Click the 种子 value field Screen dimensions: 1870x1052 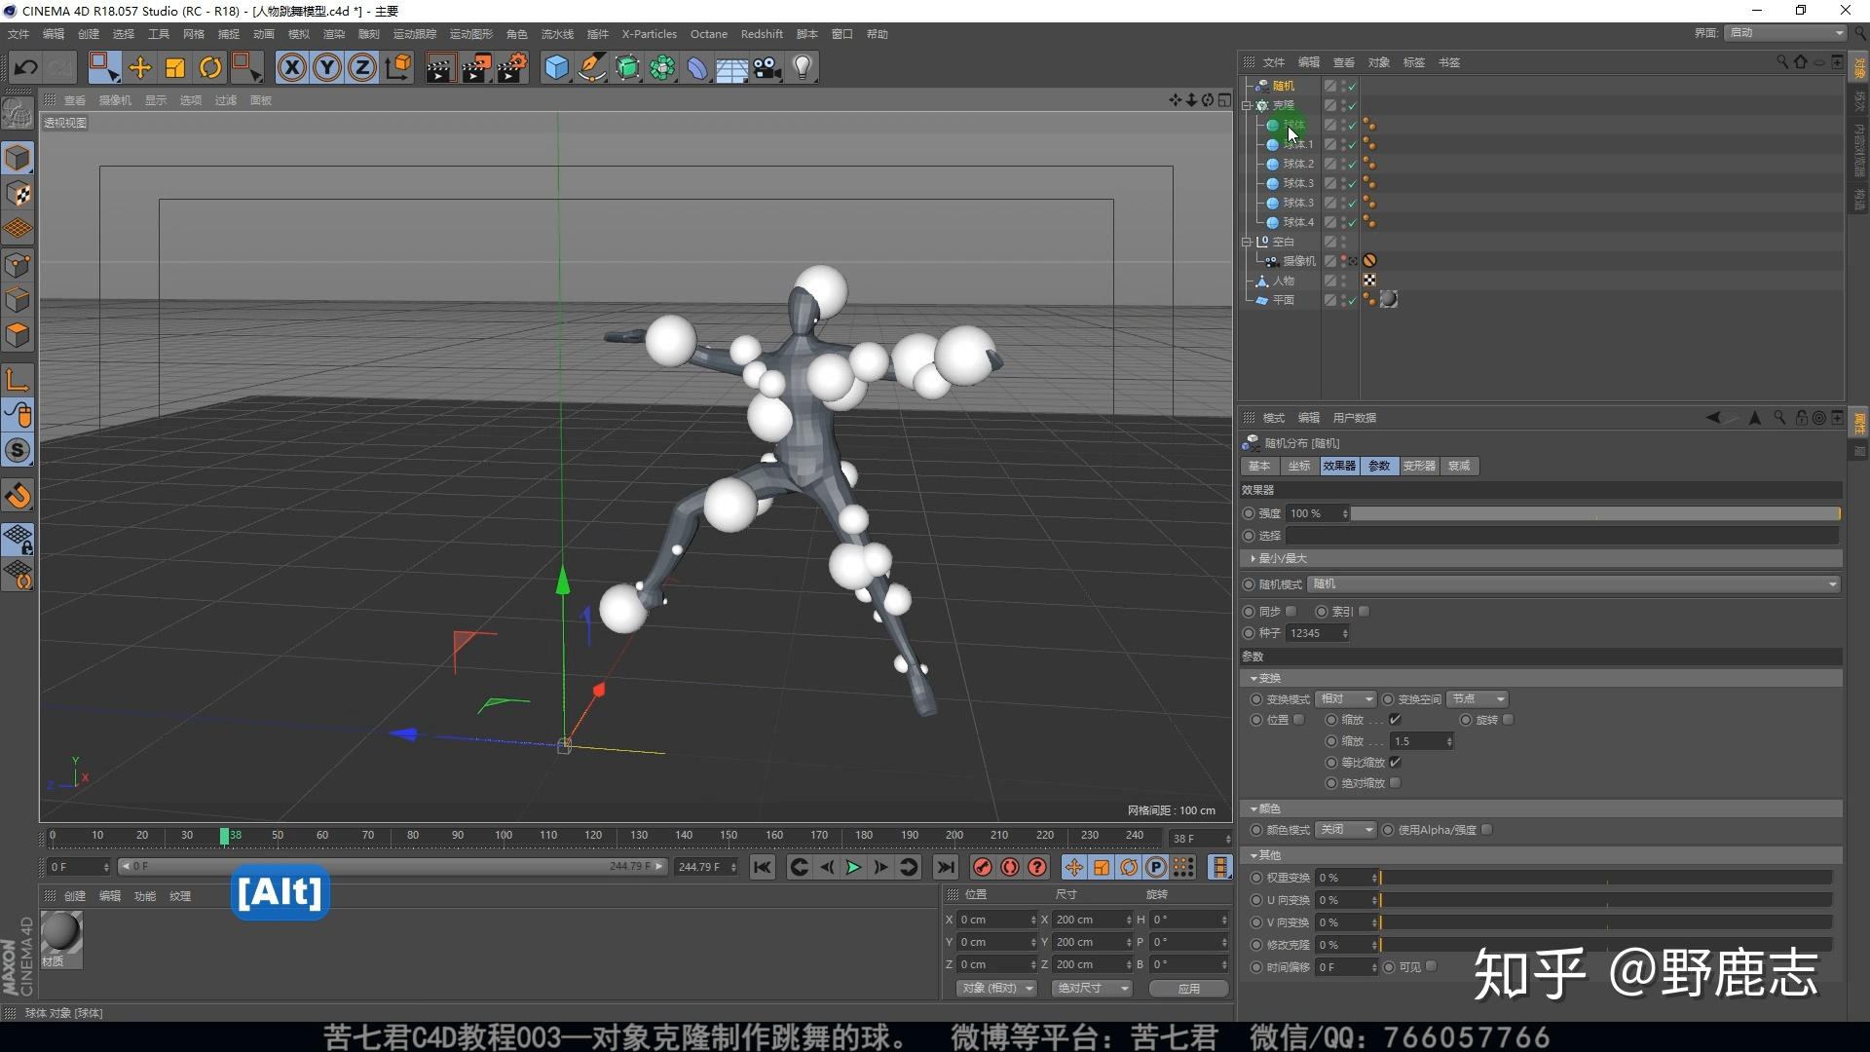point(1318,633)
